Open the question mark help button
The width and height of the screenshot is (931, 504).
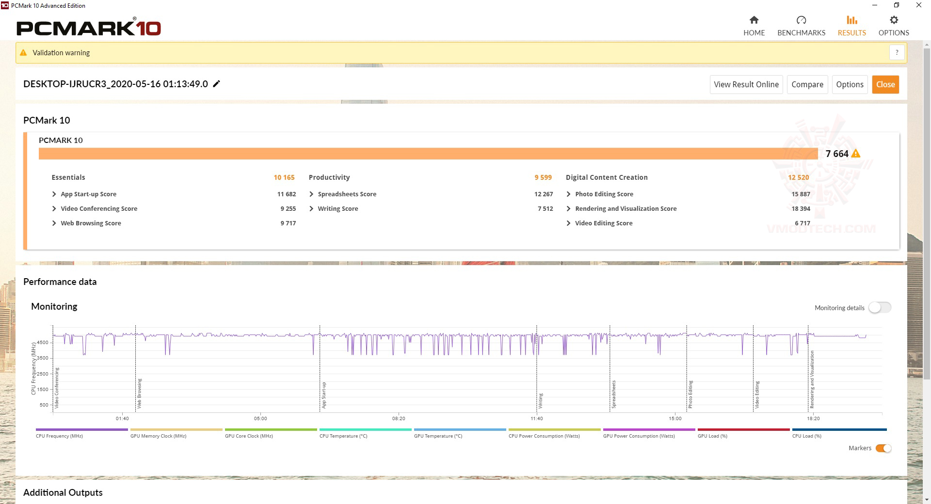897,52
